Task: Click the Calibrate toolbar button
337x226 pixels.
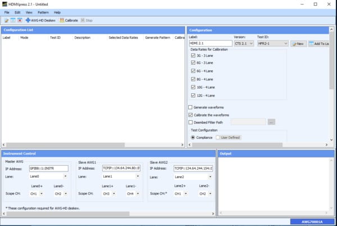Action: [69, 20]
